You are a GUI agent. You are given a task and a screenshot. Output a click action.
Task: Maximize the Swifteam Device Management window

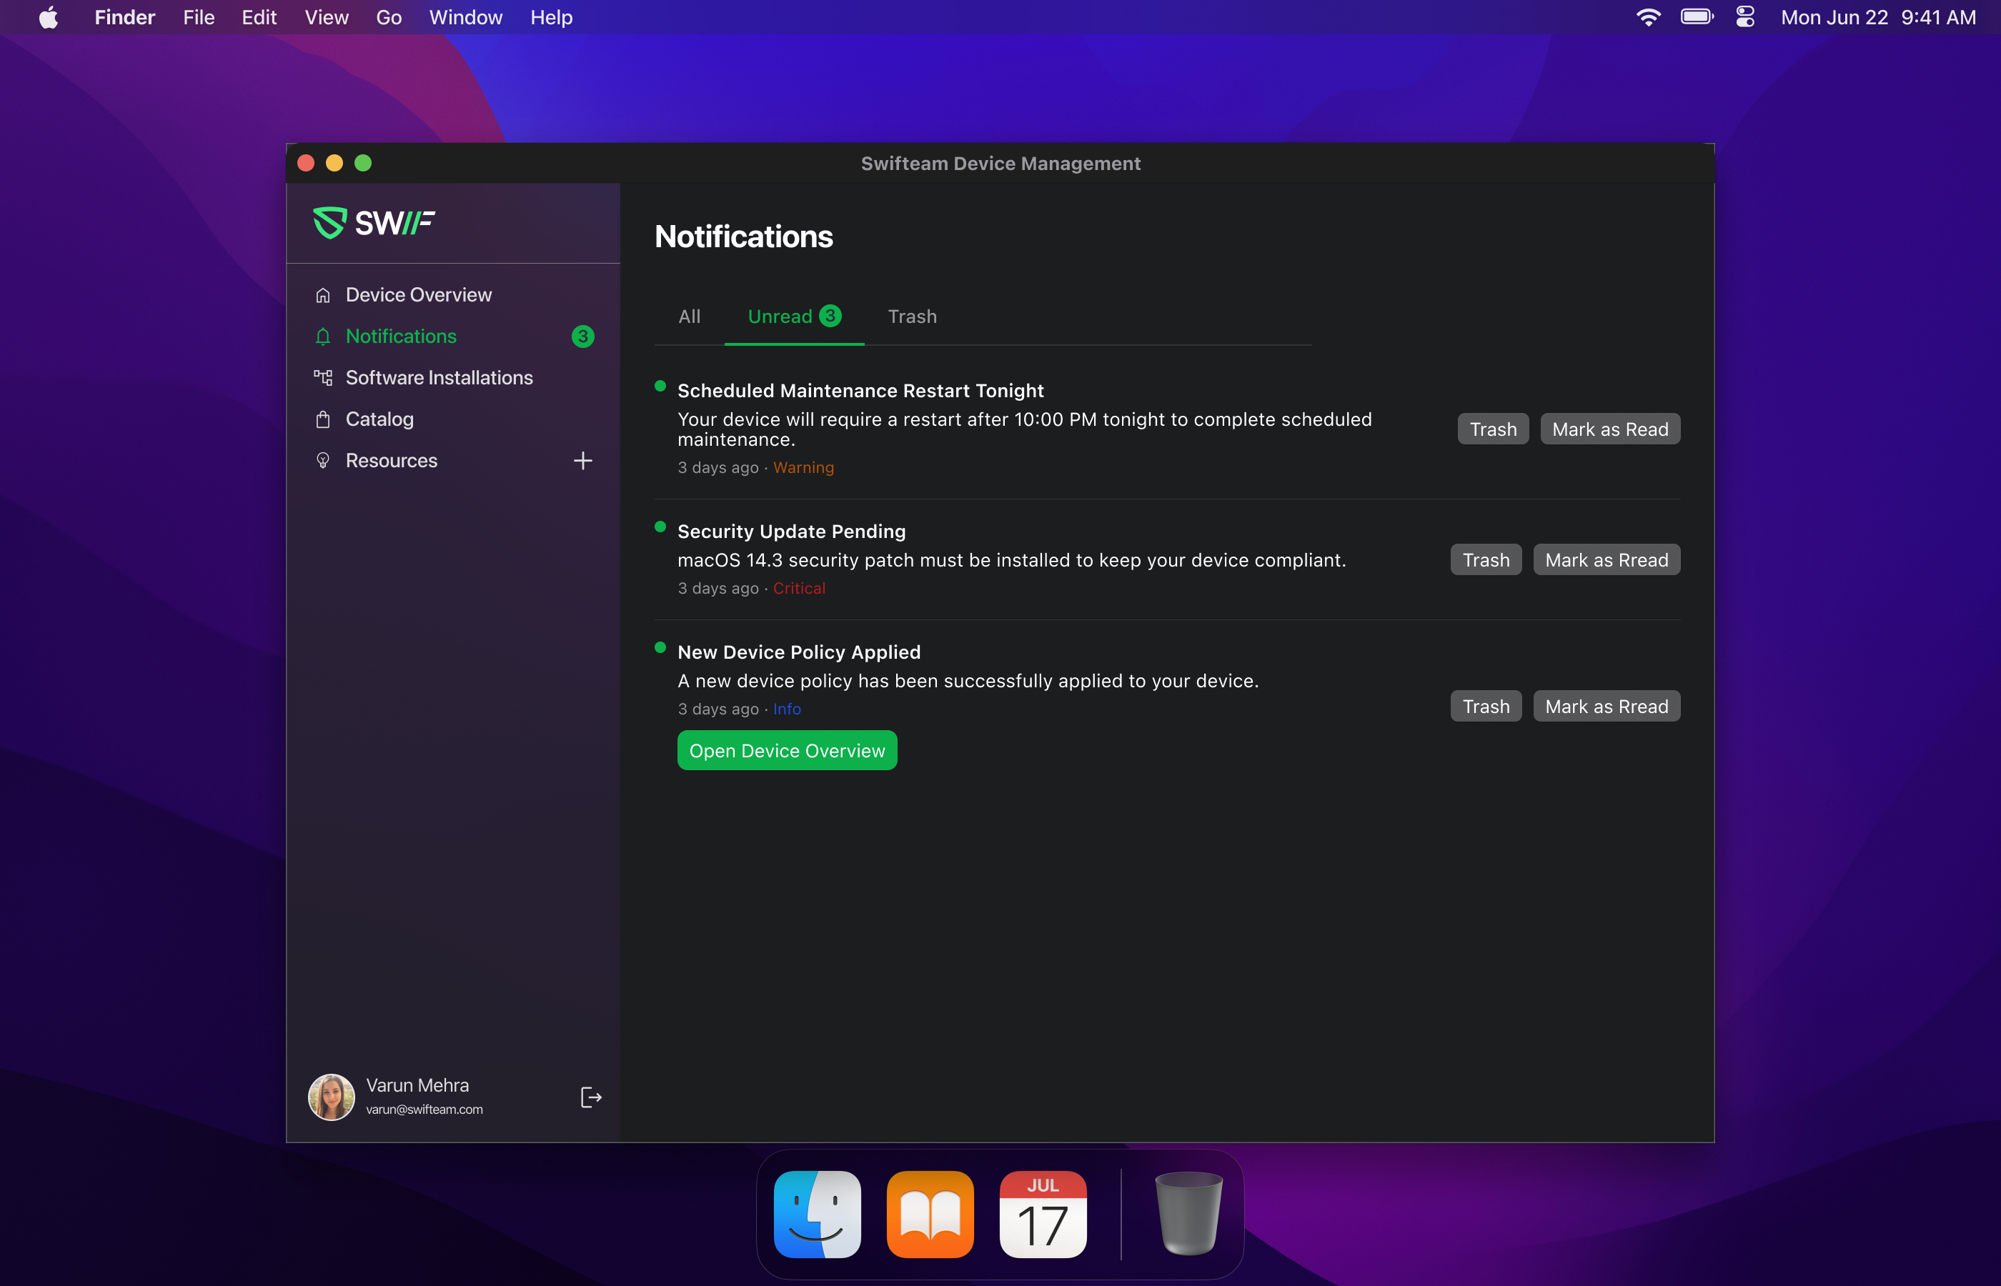tap(362, 163)
